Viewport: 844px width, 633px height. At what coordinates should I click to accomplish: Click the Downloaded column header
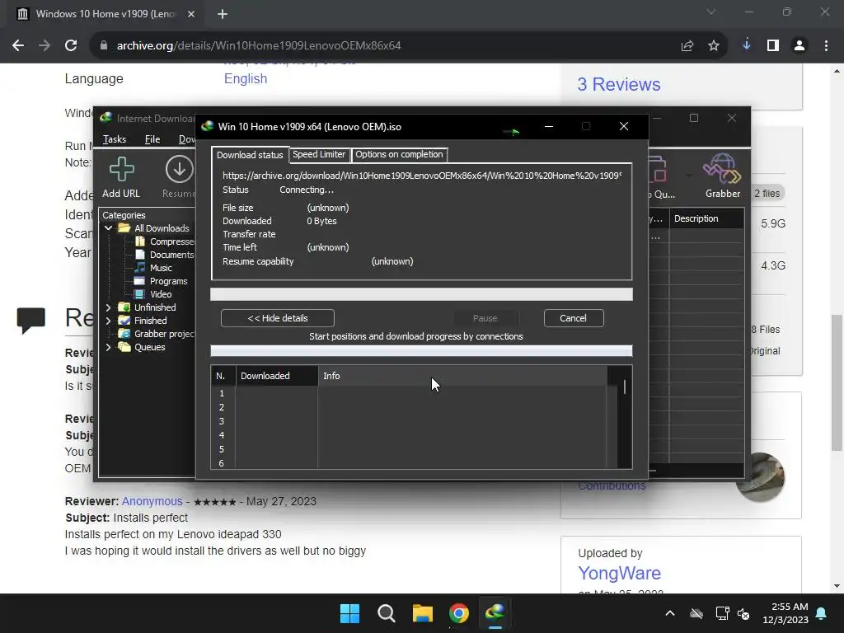click(277, 376)
